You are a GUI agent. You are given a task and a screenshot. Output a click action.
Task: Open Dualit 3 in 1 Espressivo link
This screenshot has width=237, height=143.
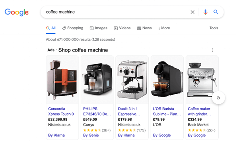tap(129, 111)
